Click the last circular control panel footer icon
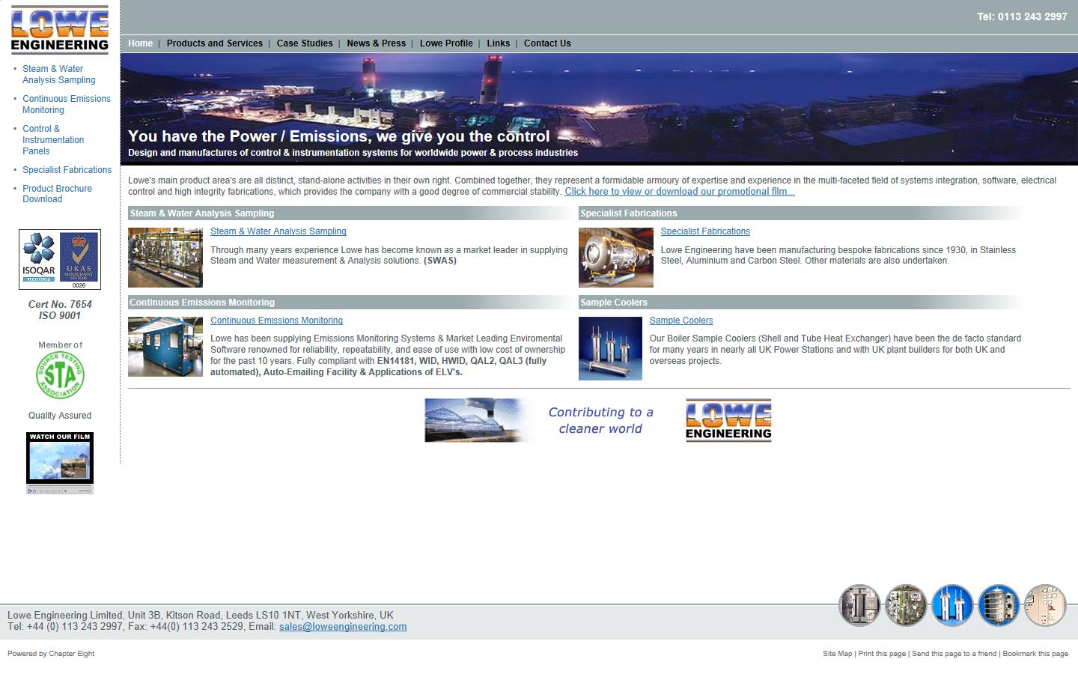This screenshot has height=674, width=1078. tap(1044, 605)
